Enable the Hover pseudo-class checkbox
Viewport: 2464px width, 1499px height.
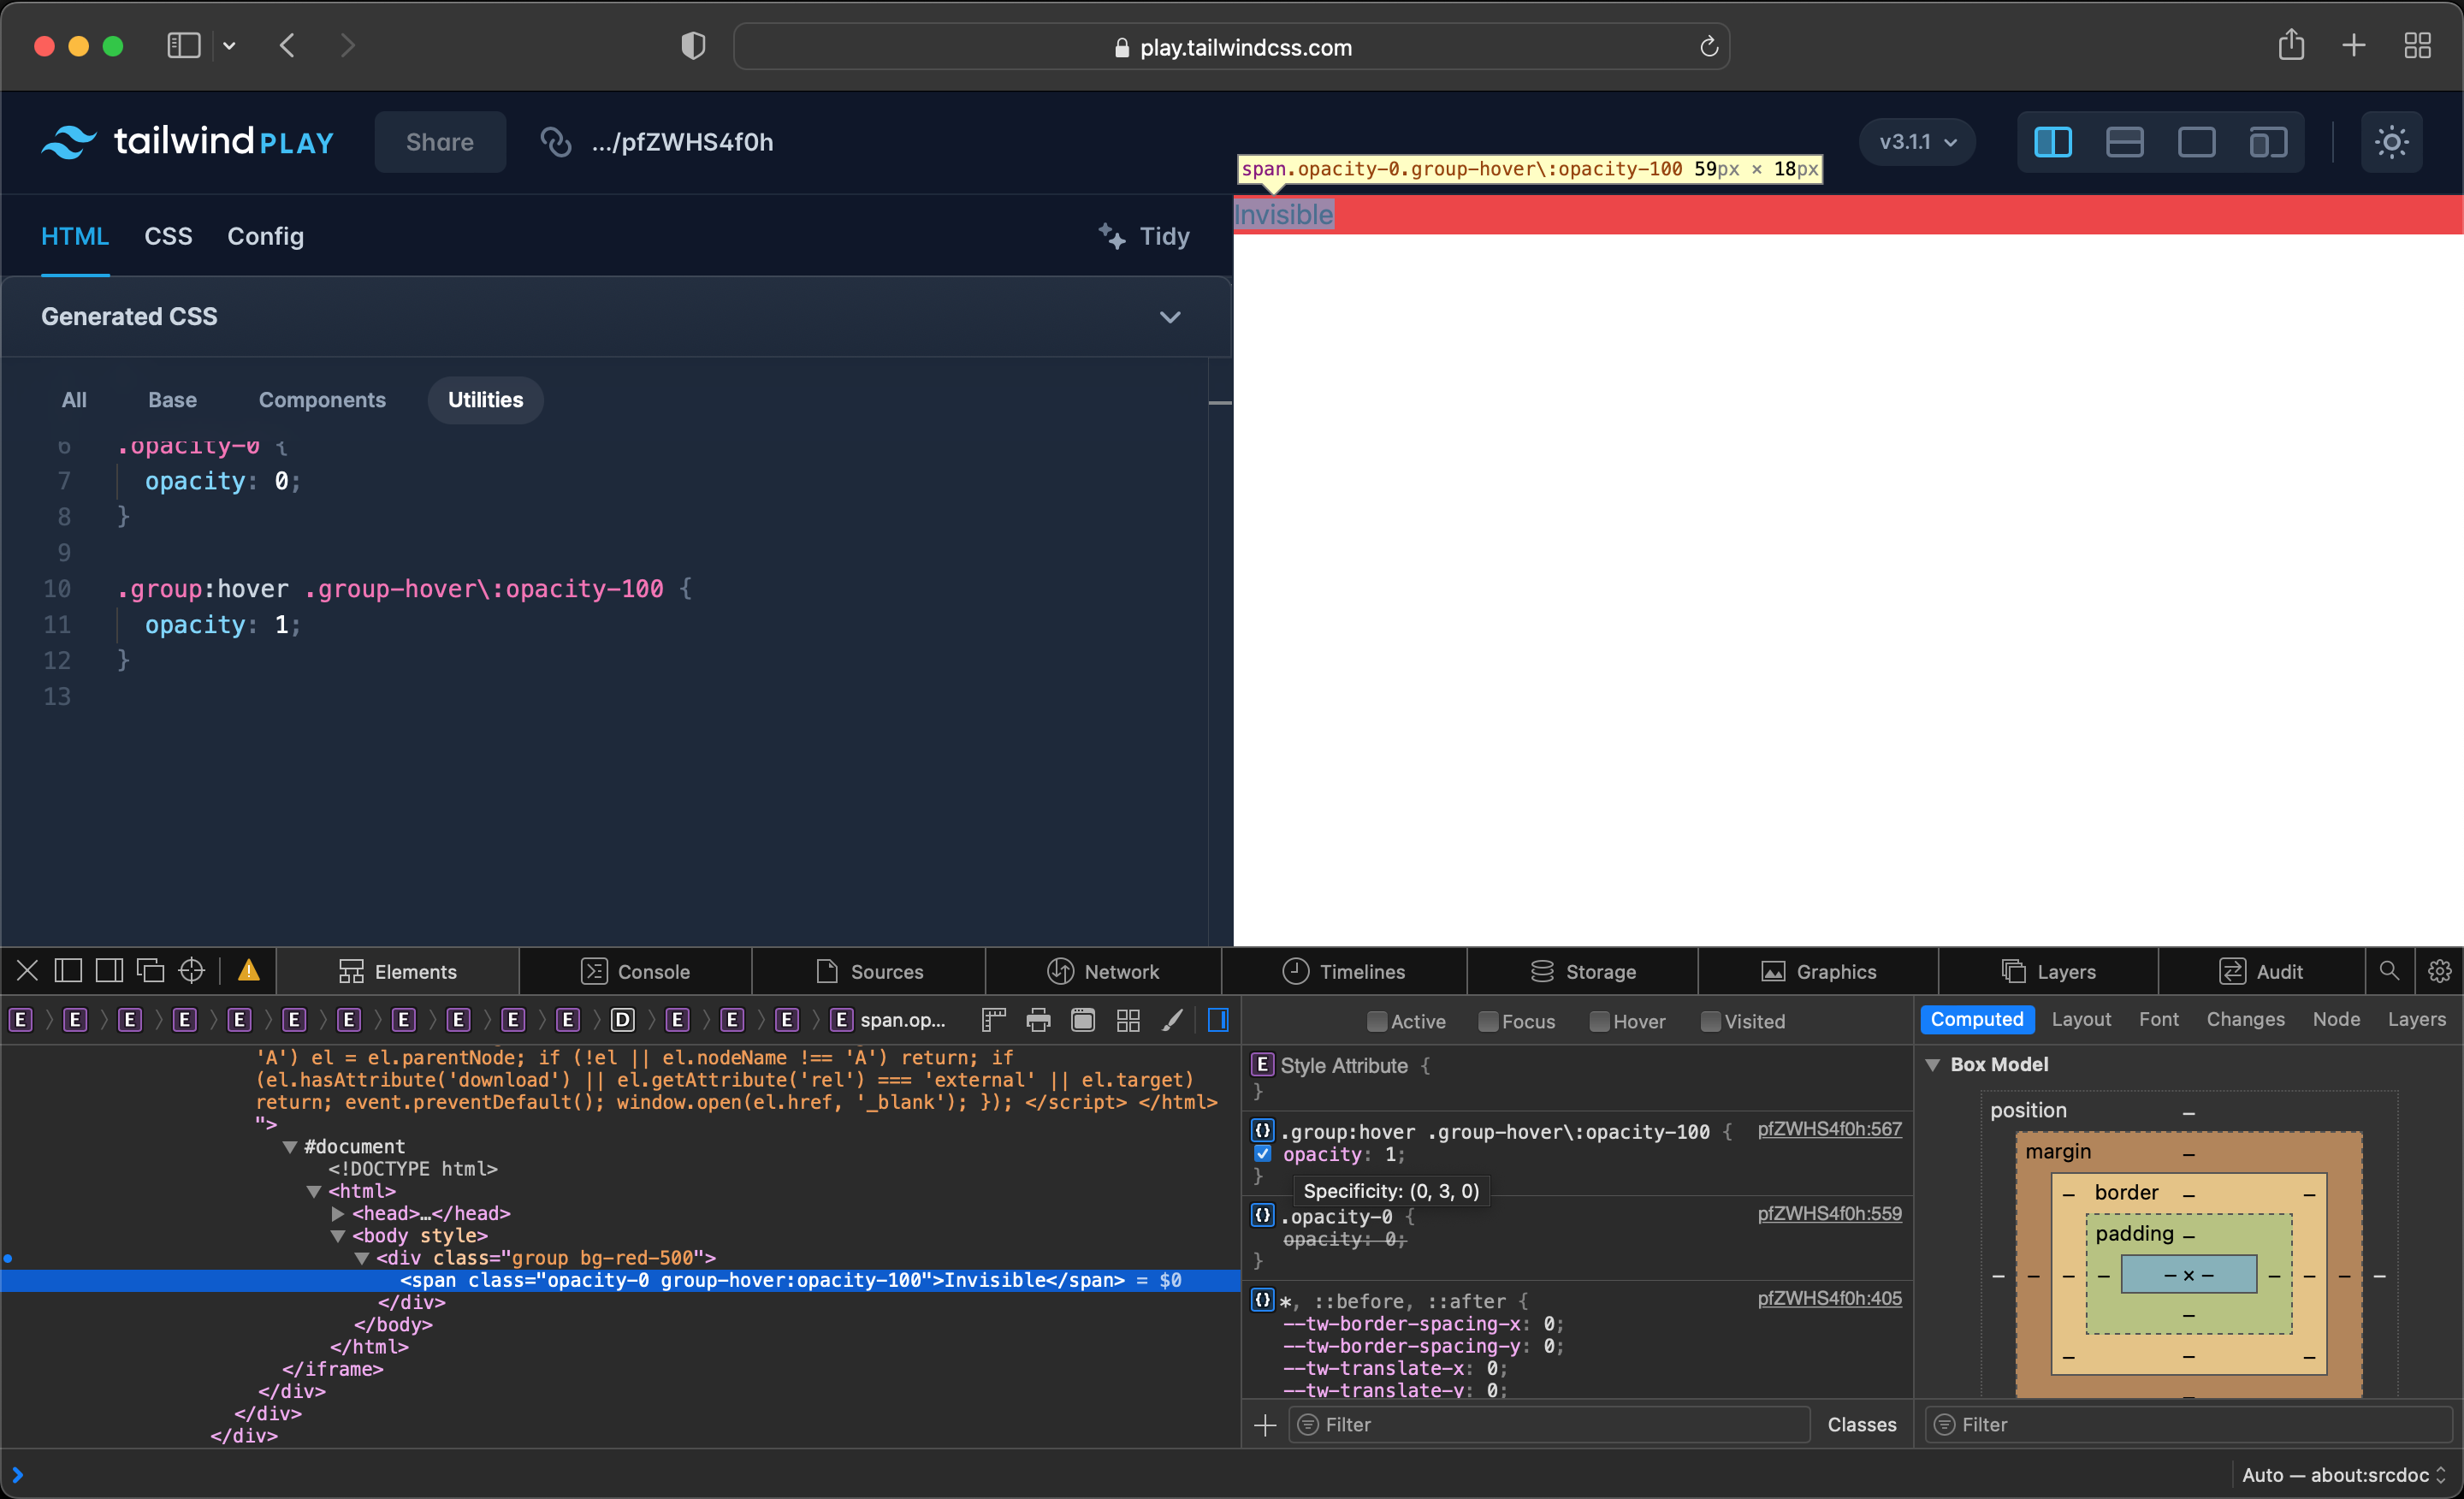tap(1598, 1021)
